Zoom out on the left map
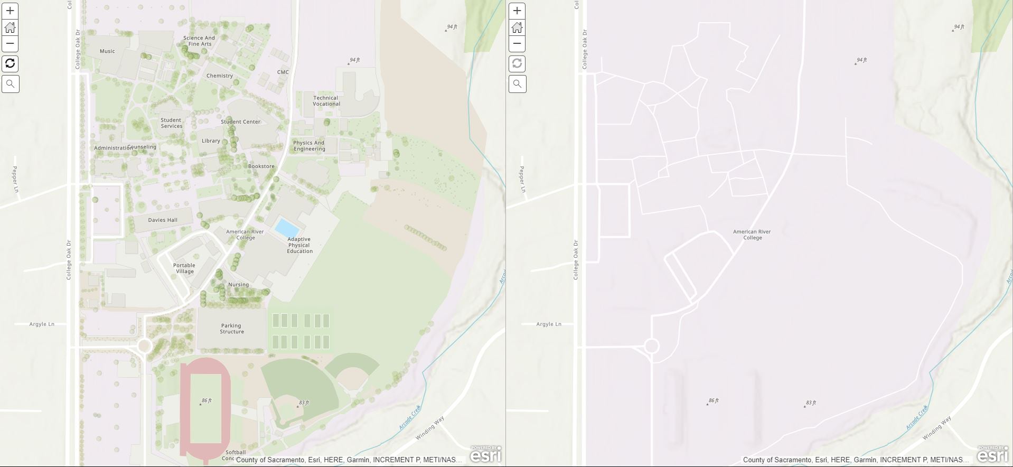This screenshot has height=467, width=1013. coord(10,43)
